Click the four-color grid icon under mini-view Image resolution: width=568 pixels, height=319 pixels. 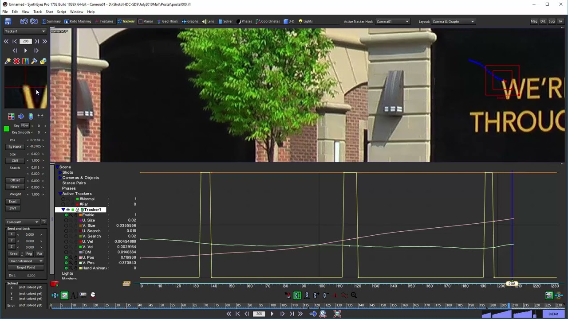(11, 116)
